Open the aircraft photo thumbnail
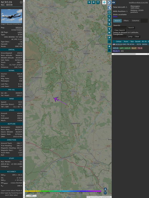Image resolution: width=149 pixels, height=198 pixels. tap(11, 16)
